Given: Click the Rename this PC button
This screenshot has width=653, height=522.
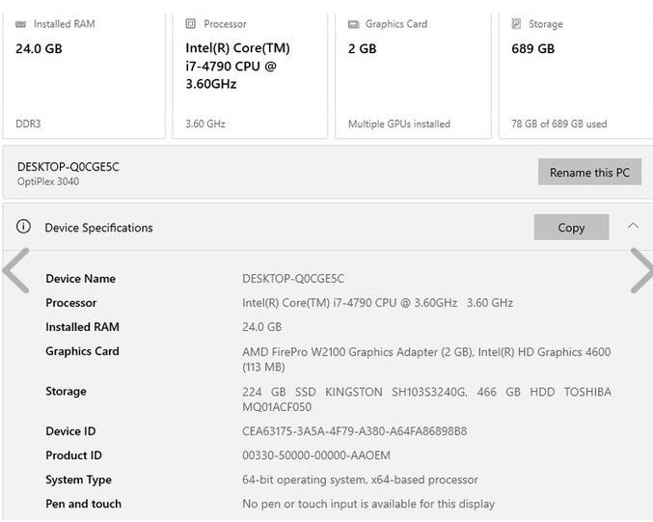Looking at the screenshot, I should tap(589, 172).
